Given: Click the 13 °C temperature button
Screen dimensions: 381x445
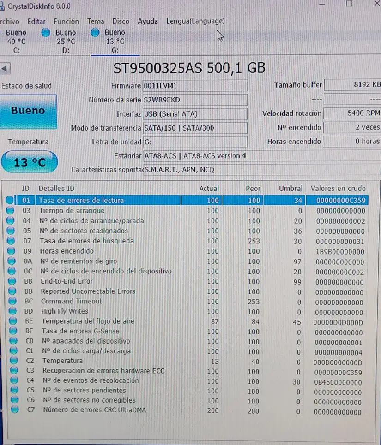Looking at the screenshot, I should pyautogui.click(x=30, y=162).
